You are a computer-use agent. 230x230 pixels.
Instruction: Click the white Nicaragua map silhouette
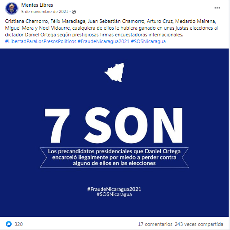pyautogui.click(x=115, y=72)
